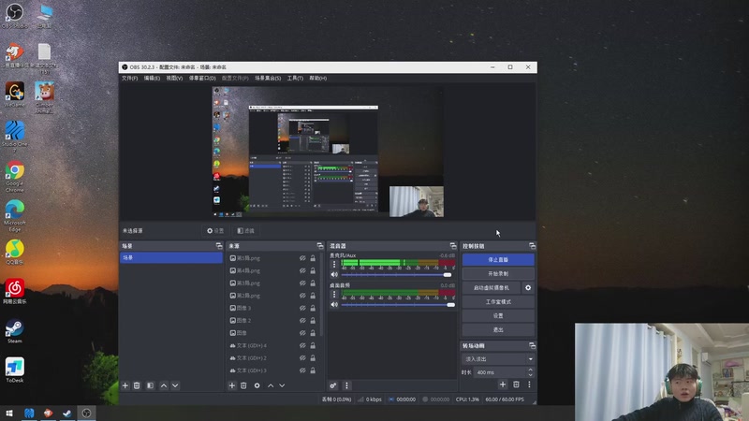749x421 pixels.
Task: Open 设置 from the controls panel
Action: point(498,316)
